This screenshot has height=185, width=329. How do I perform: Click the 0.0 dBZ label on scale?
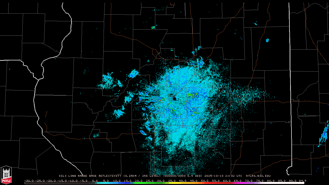(x=95, y=181)
